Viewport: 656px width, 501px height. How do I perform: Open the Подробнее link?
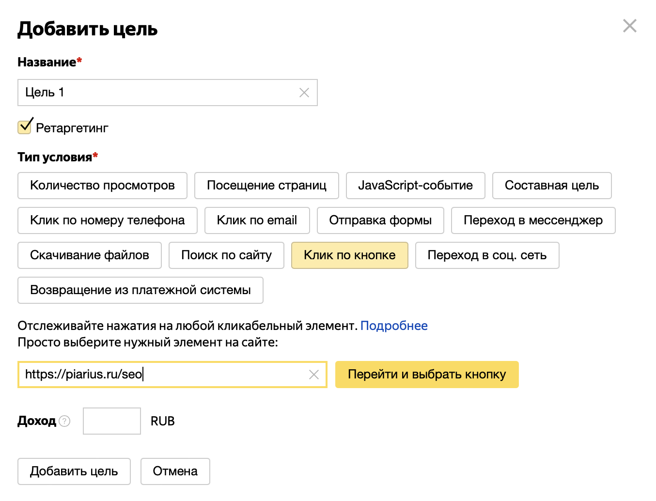(394, 326)
